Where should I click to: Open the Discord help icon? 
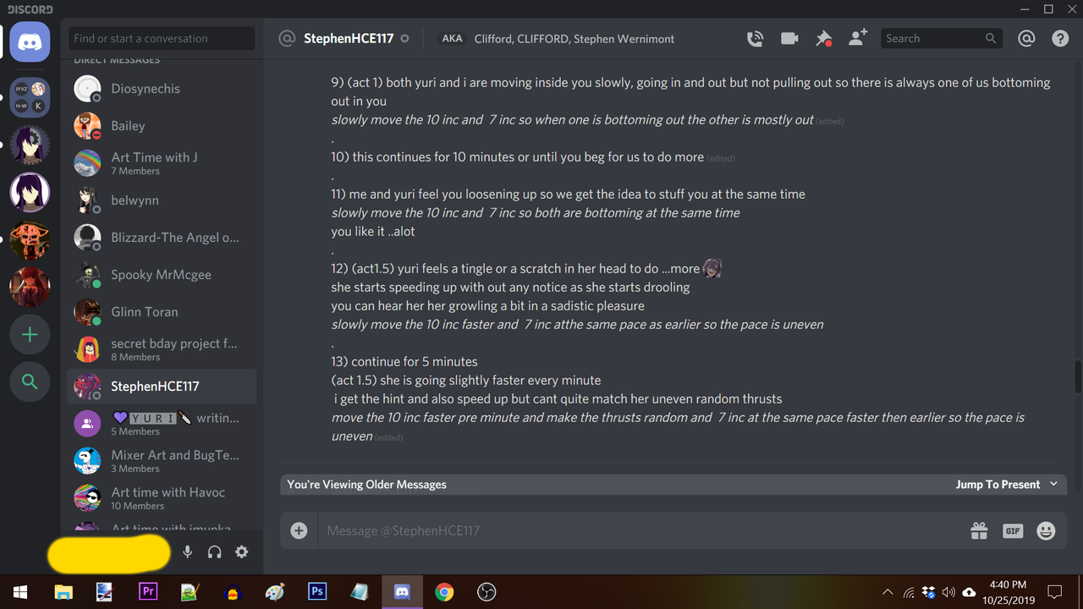(x=1060, y=38)
